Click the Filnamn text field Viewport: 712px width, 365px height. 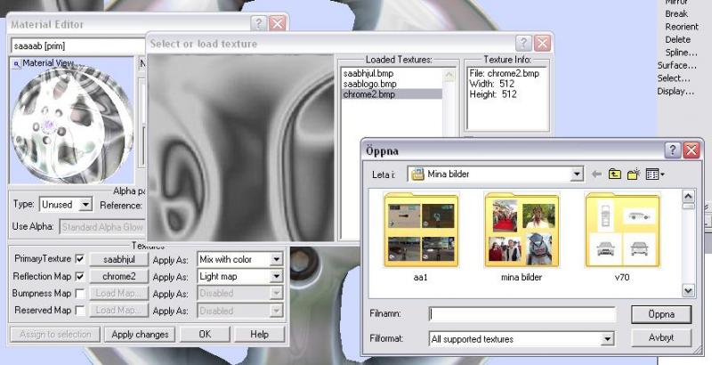521,314
